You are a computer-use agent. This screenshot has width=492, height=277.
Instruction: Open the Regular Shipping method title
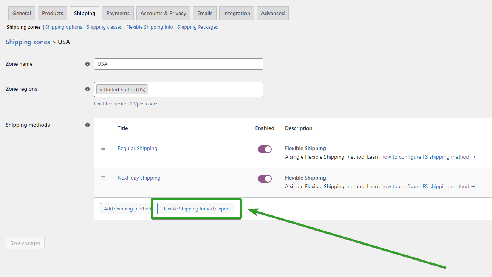pyautogui.click(x=138, y=148)
